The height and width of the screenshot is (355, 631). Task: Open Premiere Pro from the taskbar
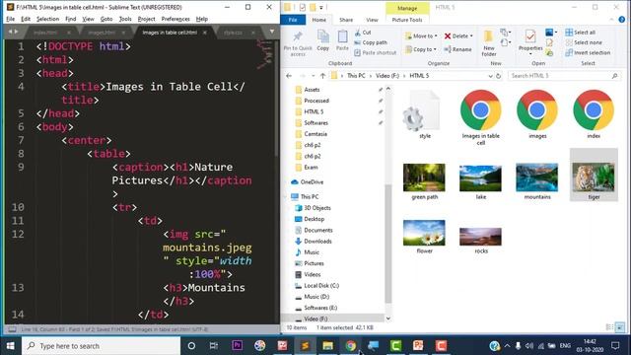point(237,345)
